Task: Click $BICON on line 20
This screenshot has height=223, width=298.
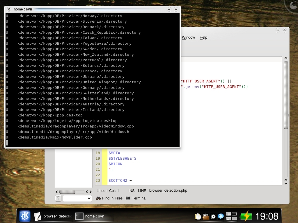Action: point(115,164)
